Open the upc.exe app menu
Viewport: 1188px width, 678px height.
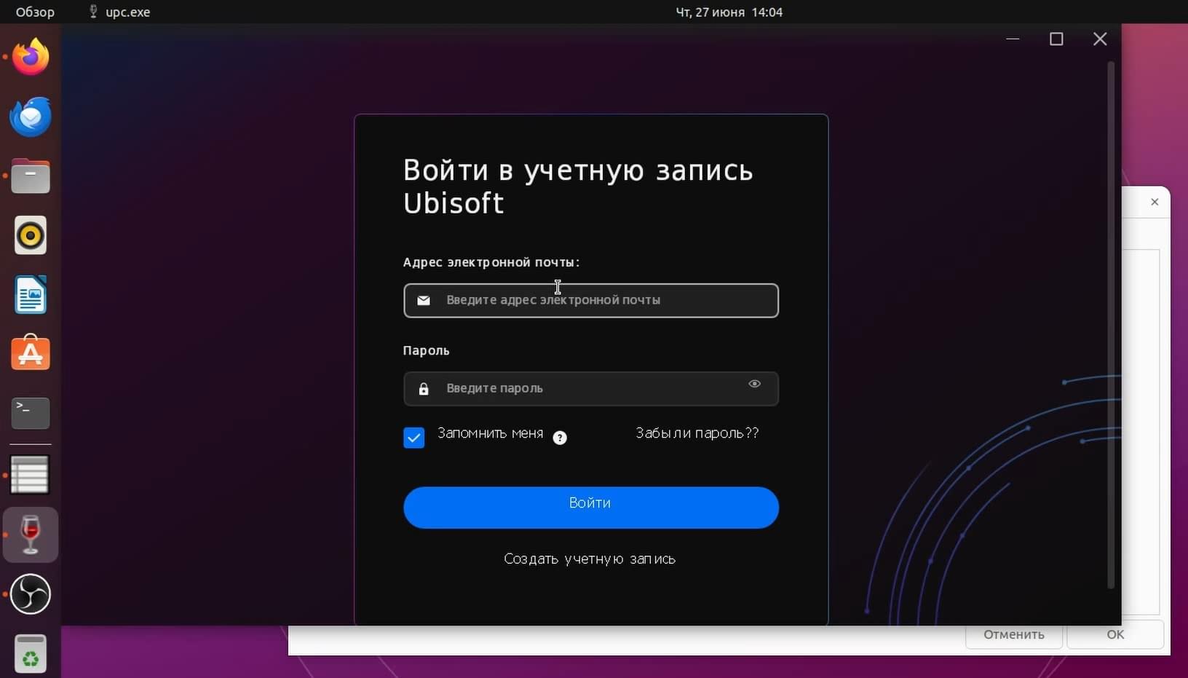[x=119, y=12]
